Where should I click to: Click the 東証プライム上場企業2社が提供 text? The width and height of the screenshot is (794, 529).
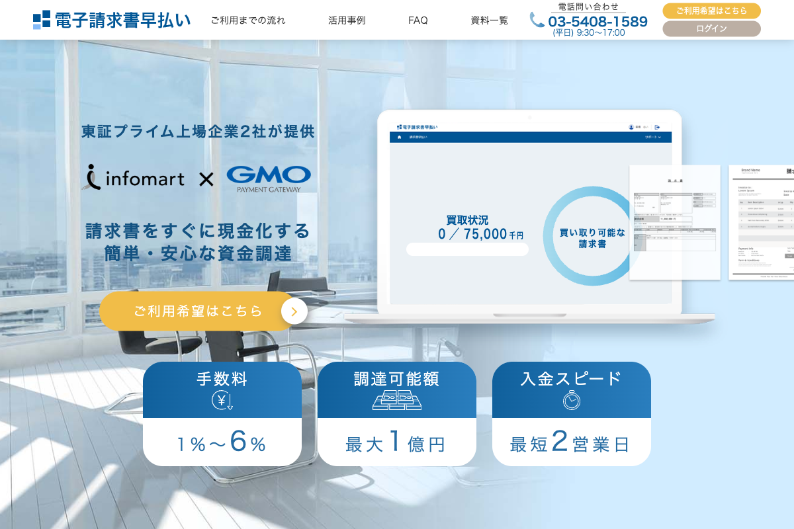point(198,132)
